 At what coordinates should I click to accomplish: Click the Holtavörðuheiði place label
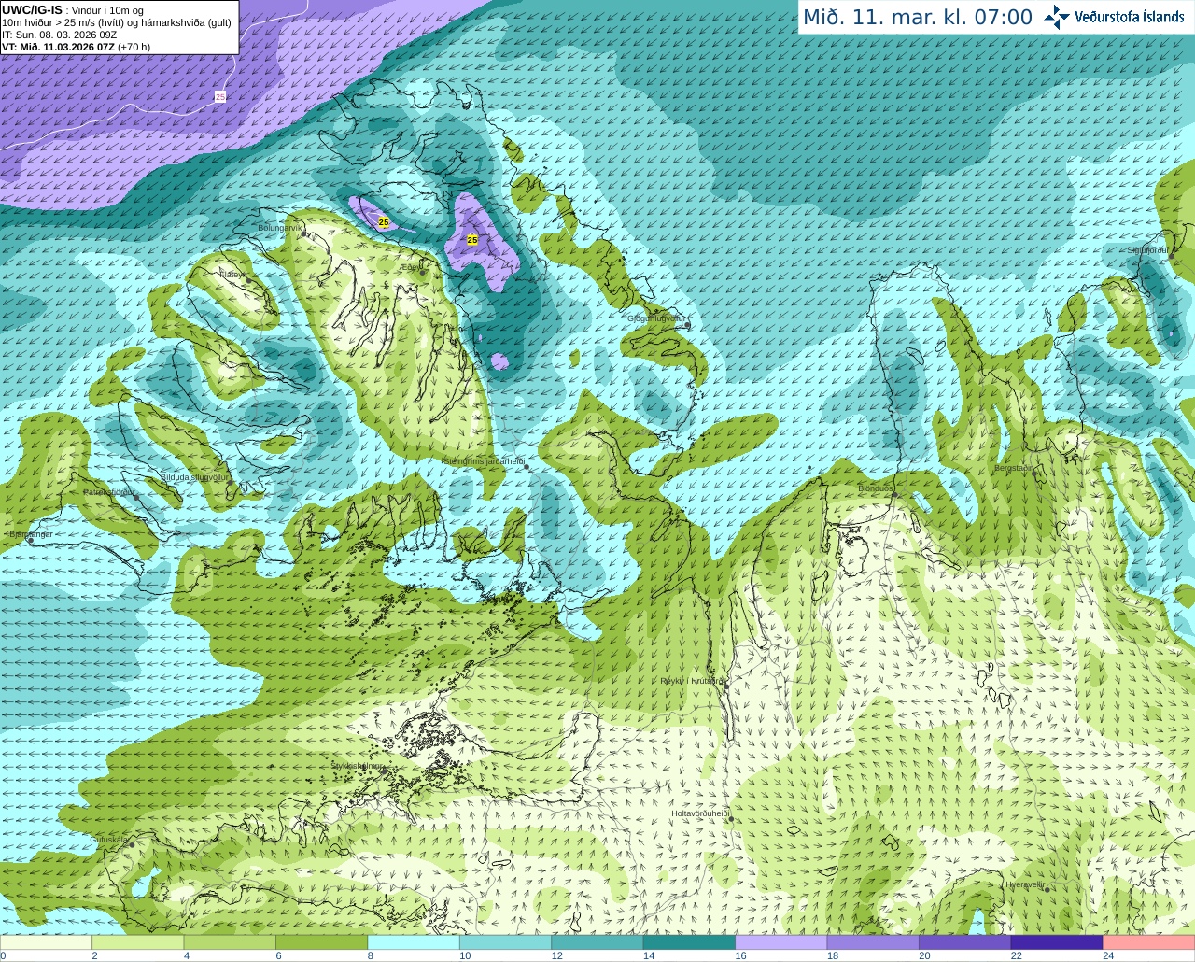coord(700,813)
